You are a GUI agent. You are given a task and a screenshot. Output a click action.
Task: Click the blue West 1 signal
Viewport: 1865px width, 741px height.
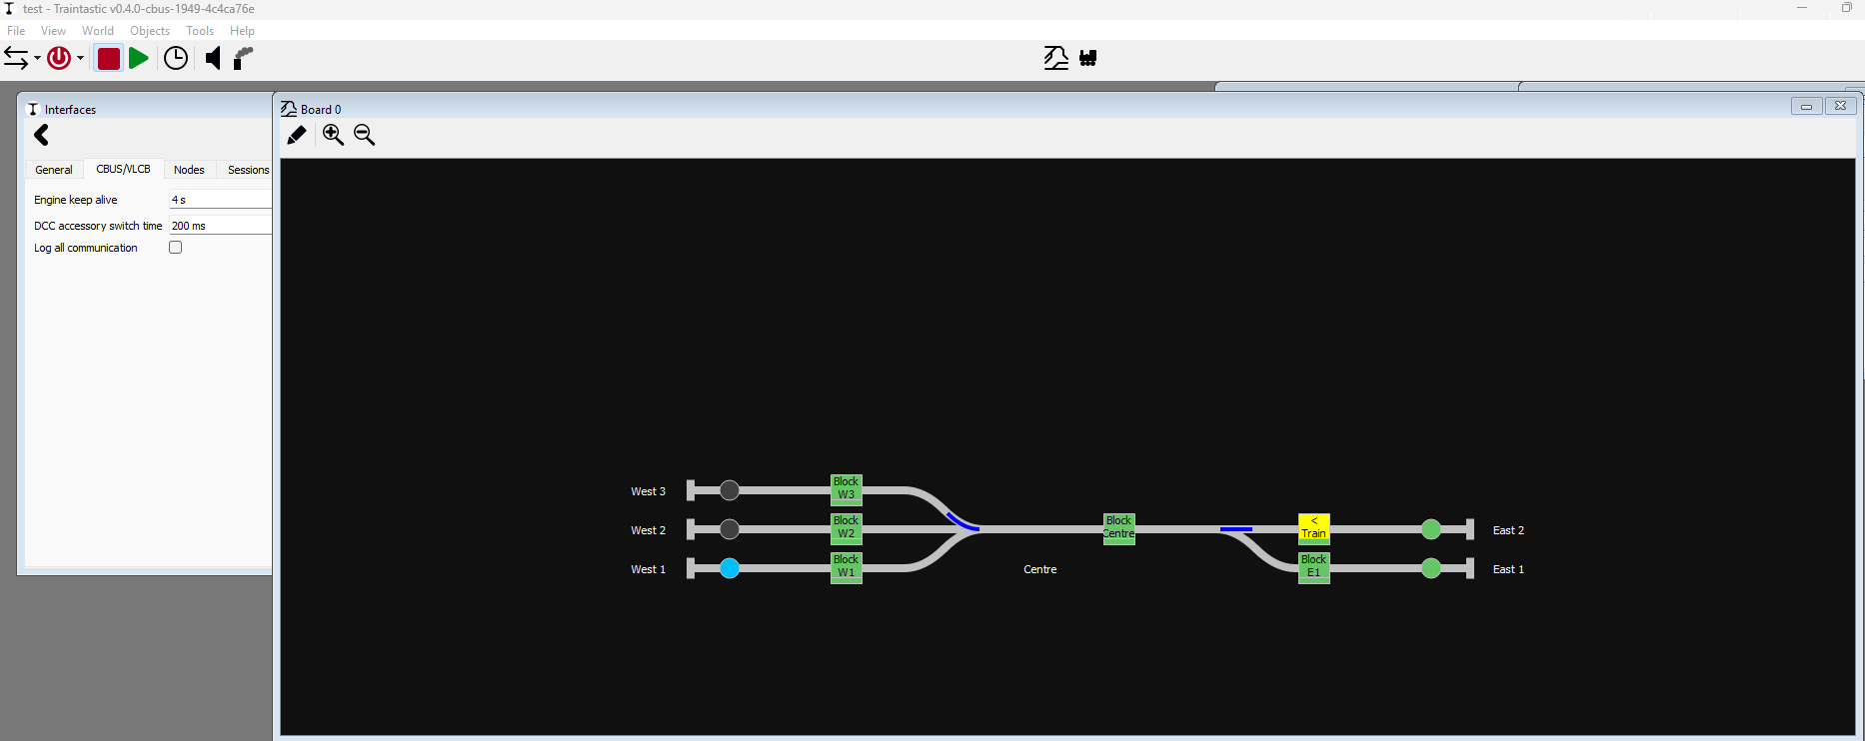[730, 568]
